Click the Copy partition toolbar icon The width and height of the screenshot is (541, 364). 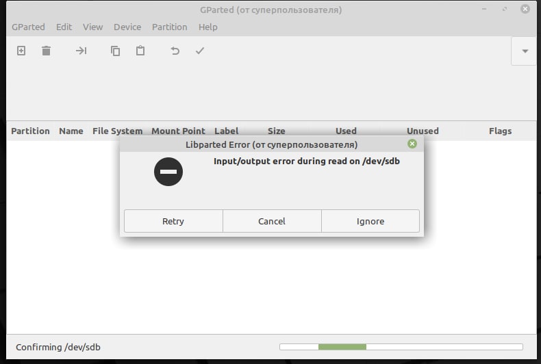(x=115, y=51)
